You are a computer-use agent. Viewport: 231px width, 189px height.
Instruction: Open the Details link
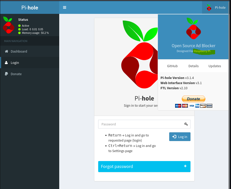(193, 66)
